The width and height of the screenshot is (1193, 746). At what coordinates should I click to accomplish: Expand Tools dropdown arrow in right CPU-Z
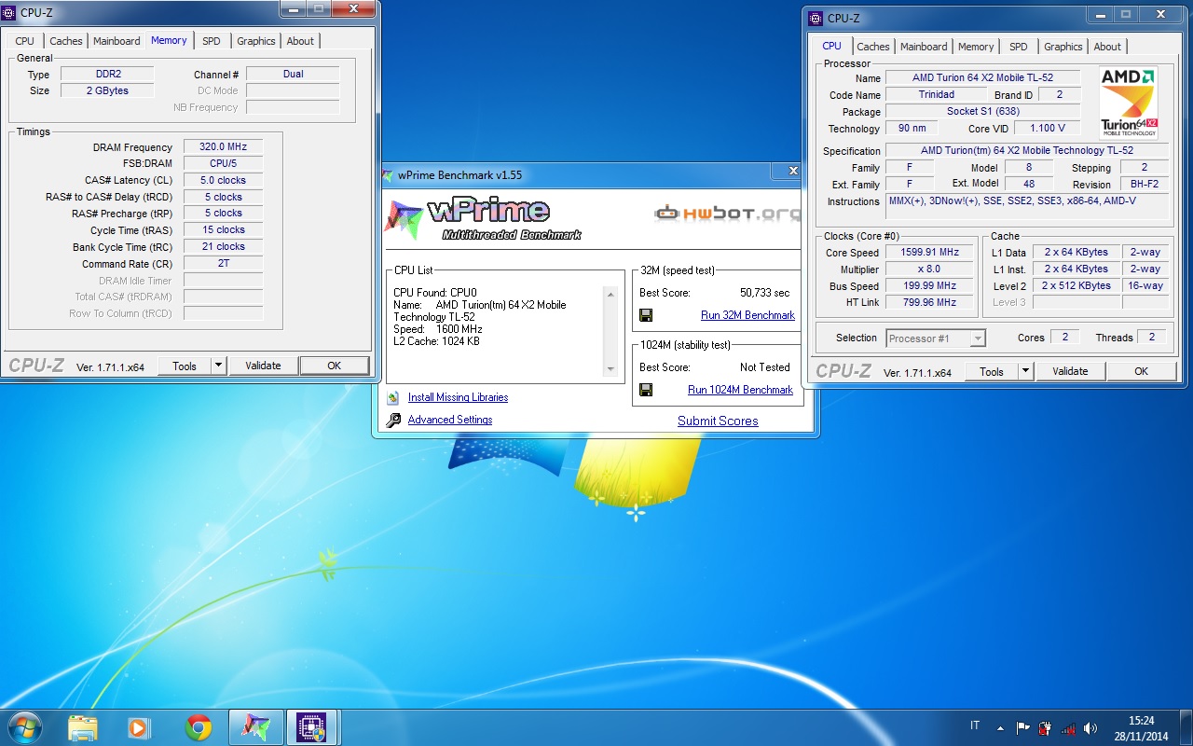click(x=1026, y=371)
